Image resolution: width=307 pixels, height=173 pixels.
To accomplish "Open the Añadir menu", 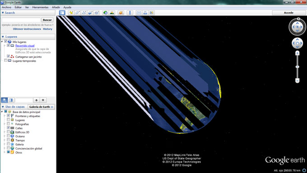I will (56, 7).
